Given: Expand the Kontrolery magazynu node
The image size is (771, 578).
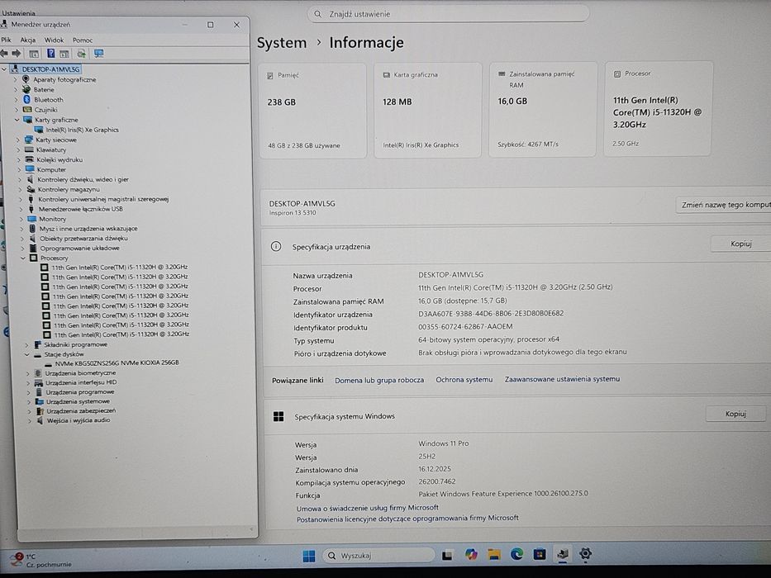Looking at the screenshot, I should (20, 189).
